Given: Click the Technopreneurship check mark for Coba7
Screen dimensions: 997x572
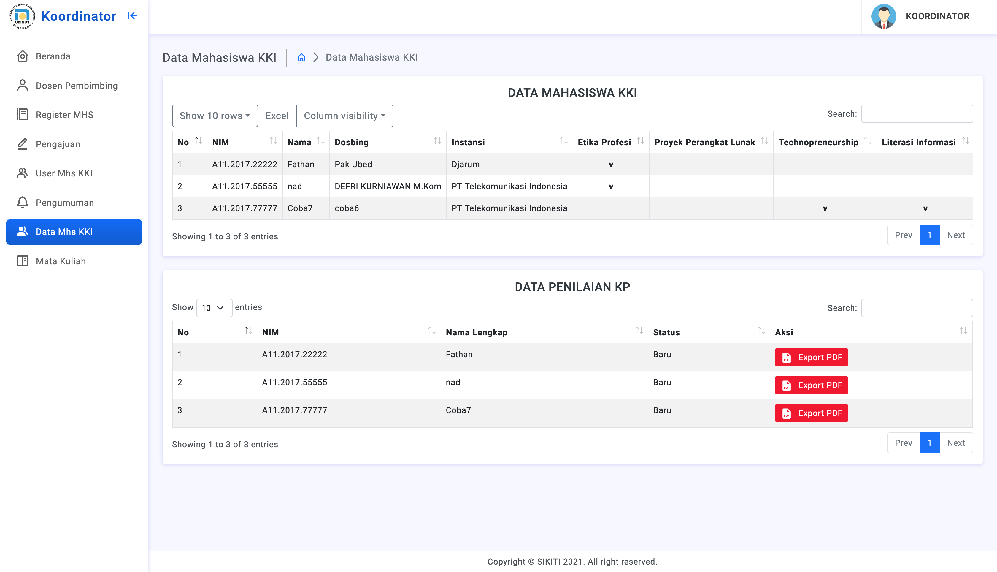Looking at the screenshot, I should pos(825,208).
